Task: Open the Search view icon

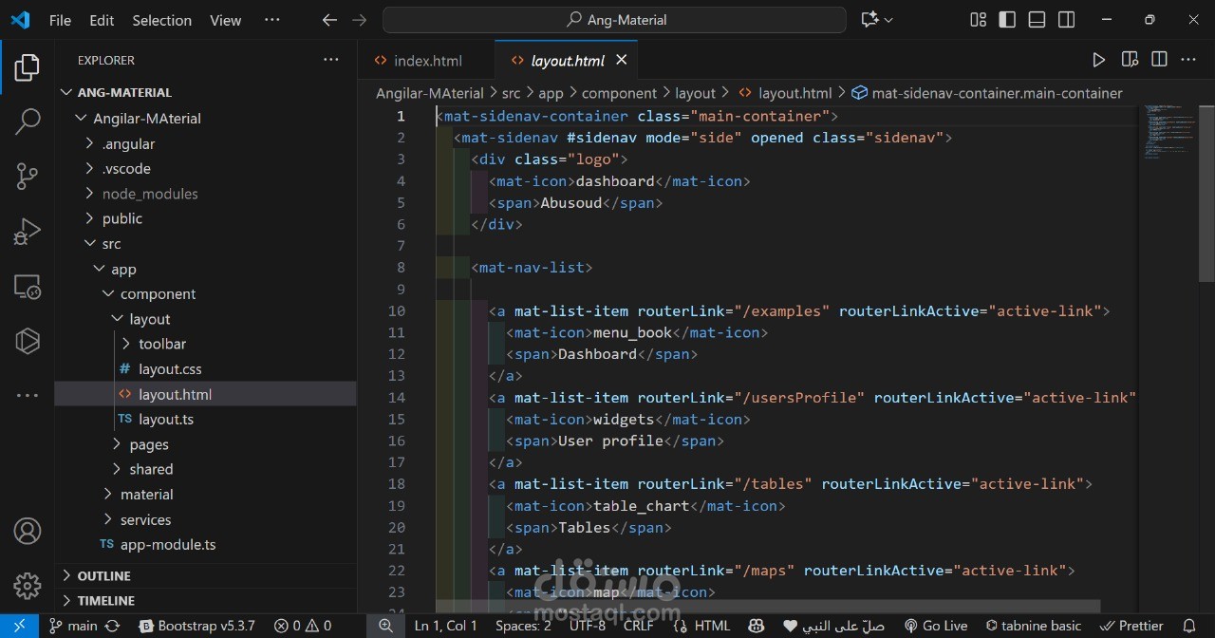Action: (x=28, y=121)
